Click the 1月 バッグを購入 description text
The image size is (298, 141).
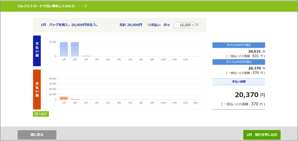(69, 25)
